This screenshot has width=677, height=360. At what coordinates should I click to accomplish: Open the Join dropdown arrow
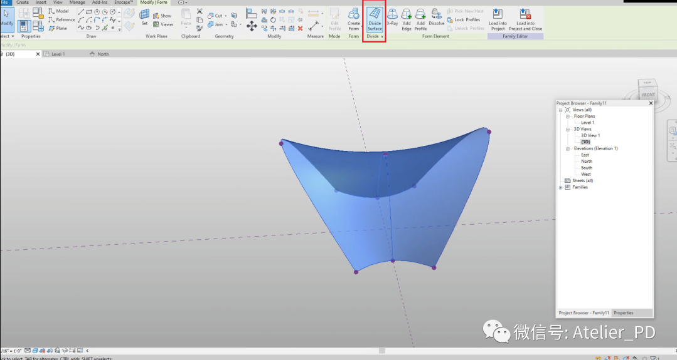coord(227,25)
